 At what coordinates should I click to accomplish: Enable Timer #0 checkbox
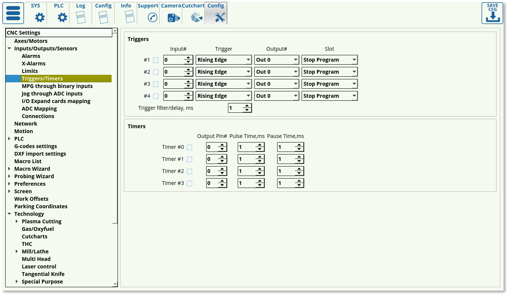point(190,147)
